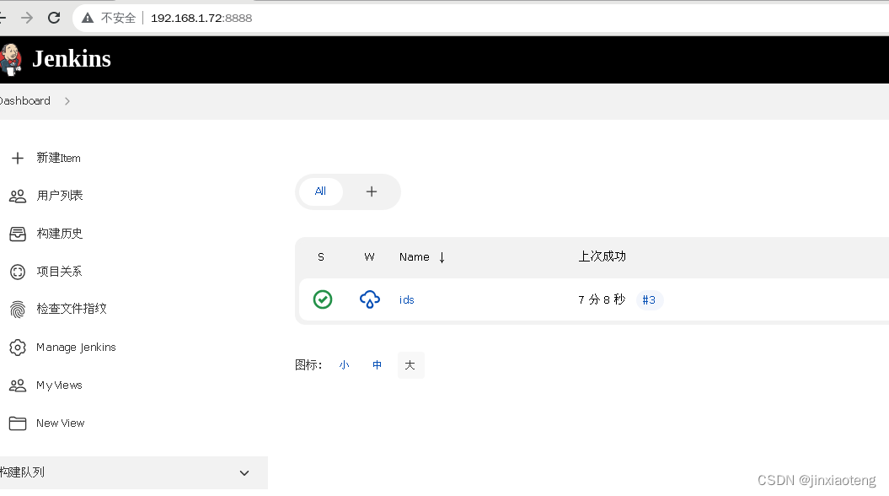The width and height of the screenshot is (889, 496).
Task: Click the Name column sort arrow
Action: [x=442, y=257]
